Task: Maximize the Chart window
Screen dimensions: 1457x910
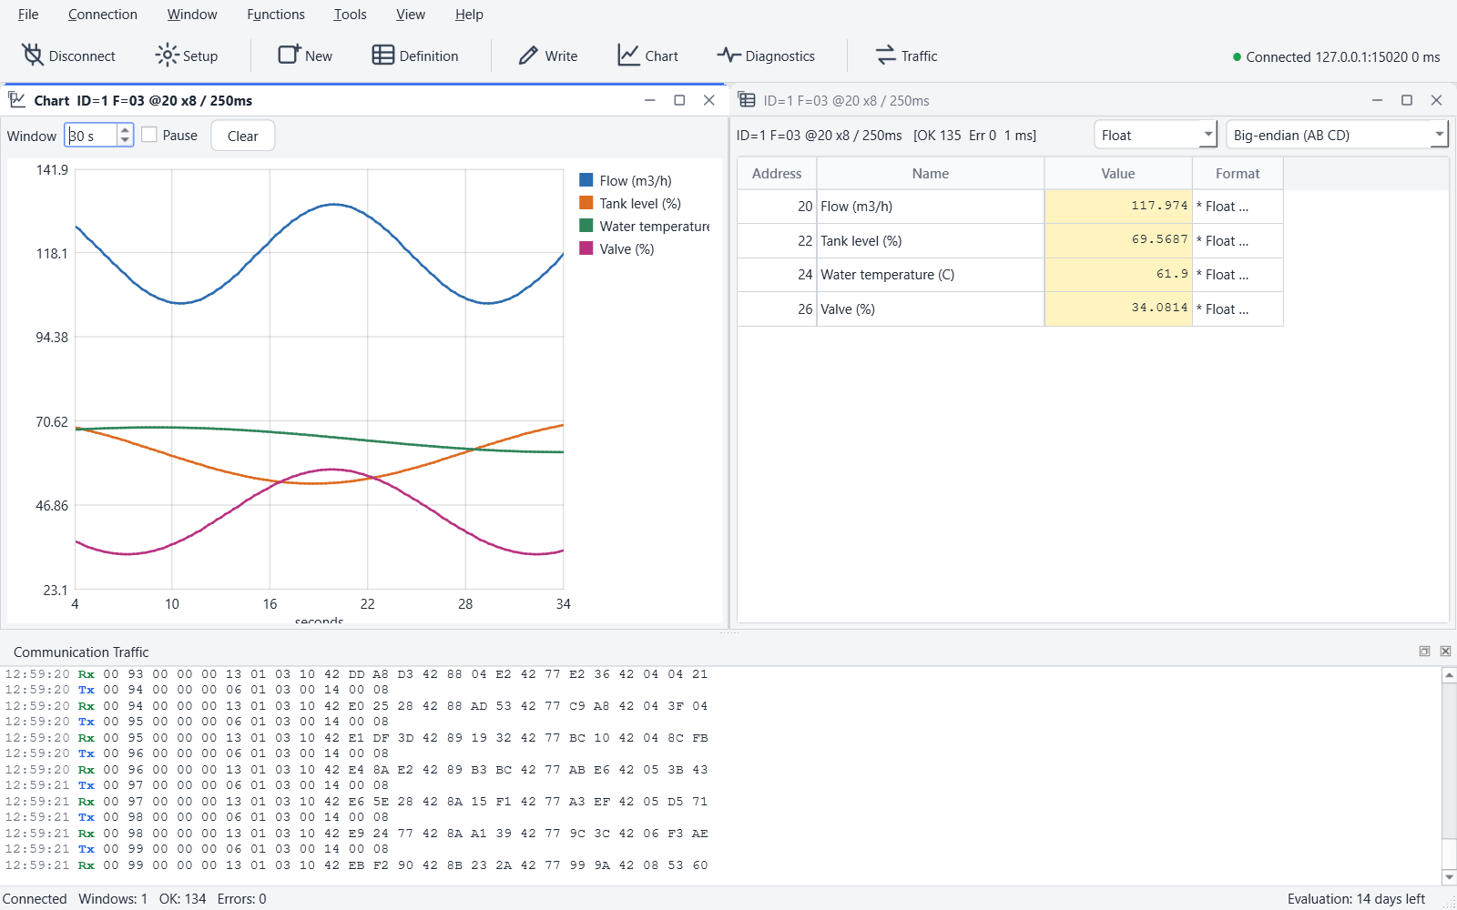Action: [x=679, y=100]
